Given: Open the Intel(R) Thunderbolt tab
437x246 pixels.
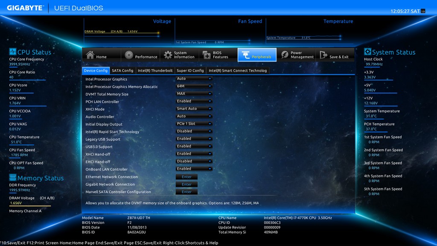Looking at the screenshot, I should point(155,70).
